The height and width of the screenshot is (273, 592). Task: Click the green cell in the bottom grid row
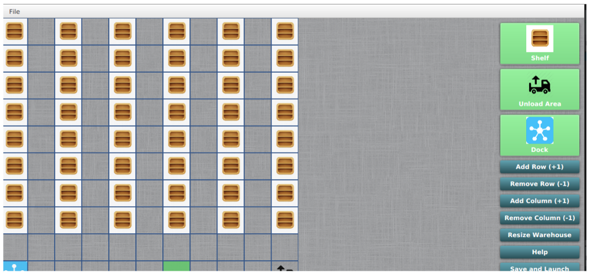click(x=176, y=266)
